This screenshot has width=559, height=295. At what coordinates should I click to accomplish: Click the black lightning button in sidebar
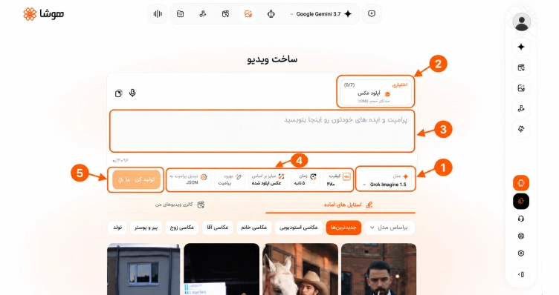[x=521, y=201]
